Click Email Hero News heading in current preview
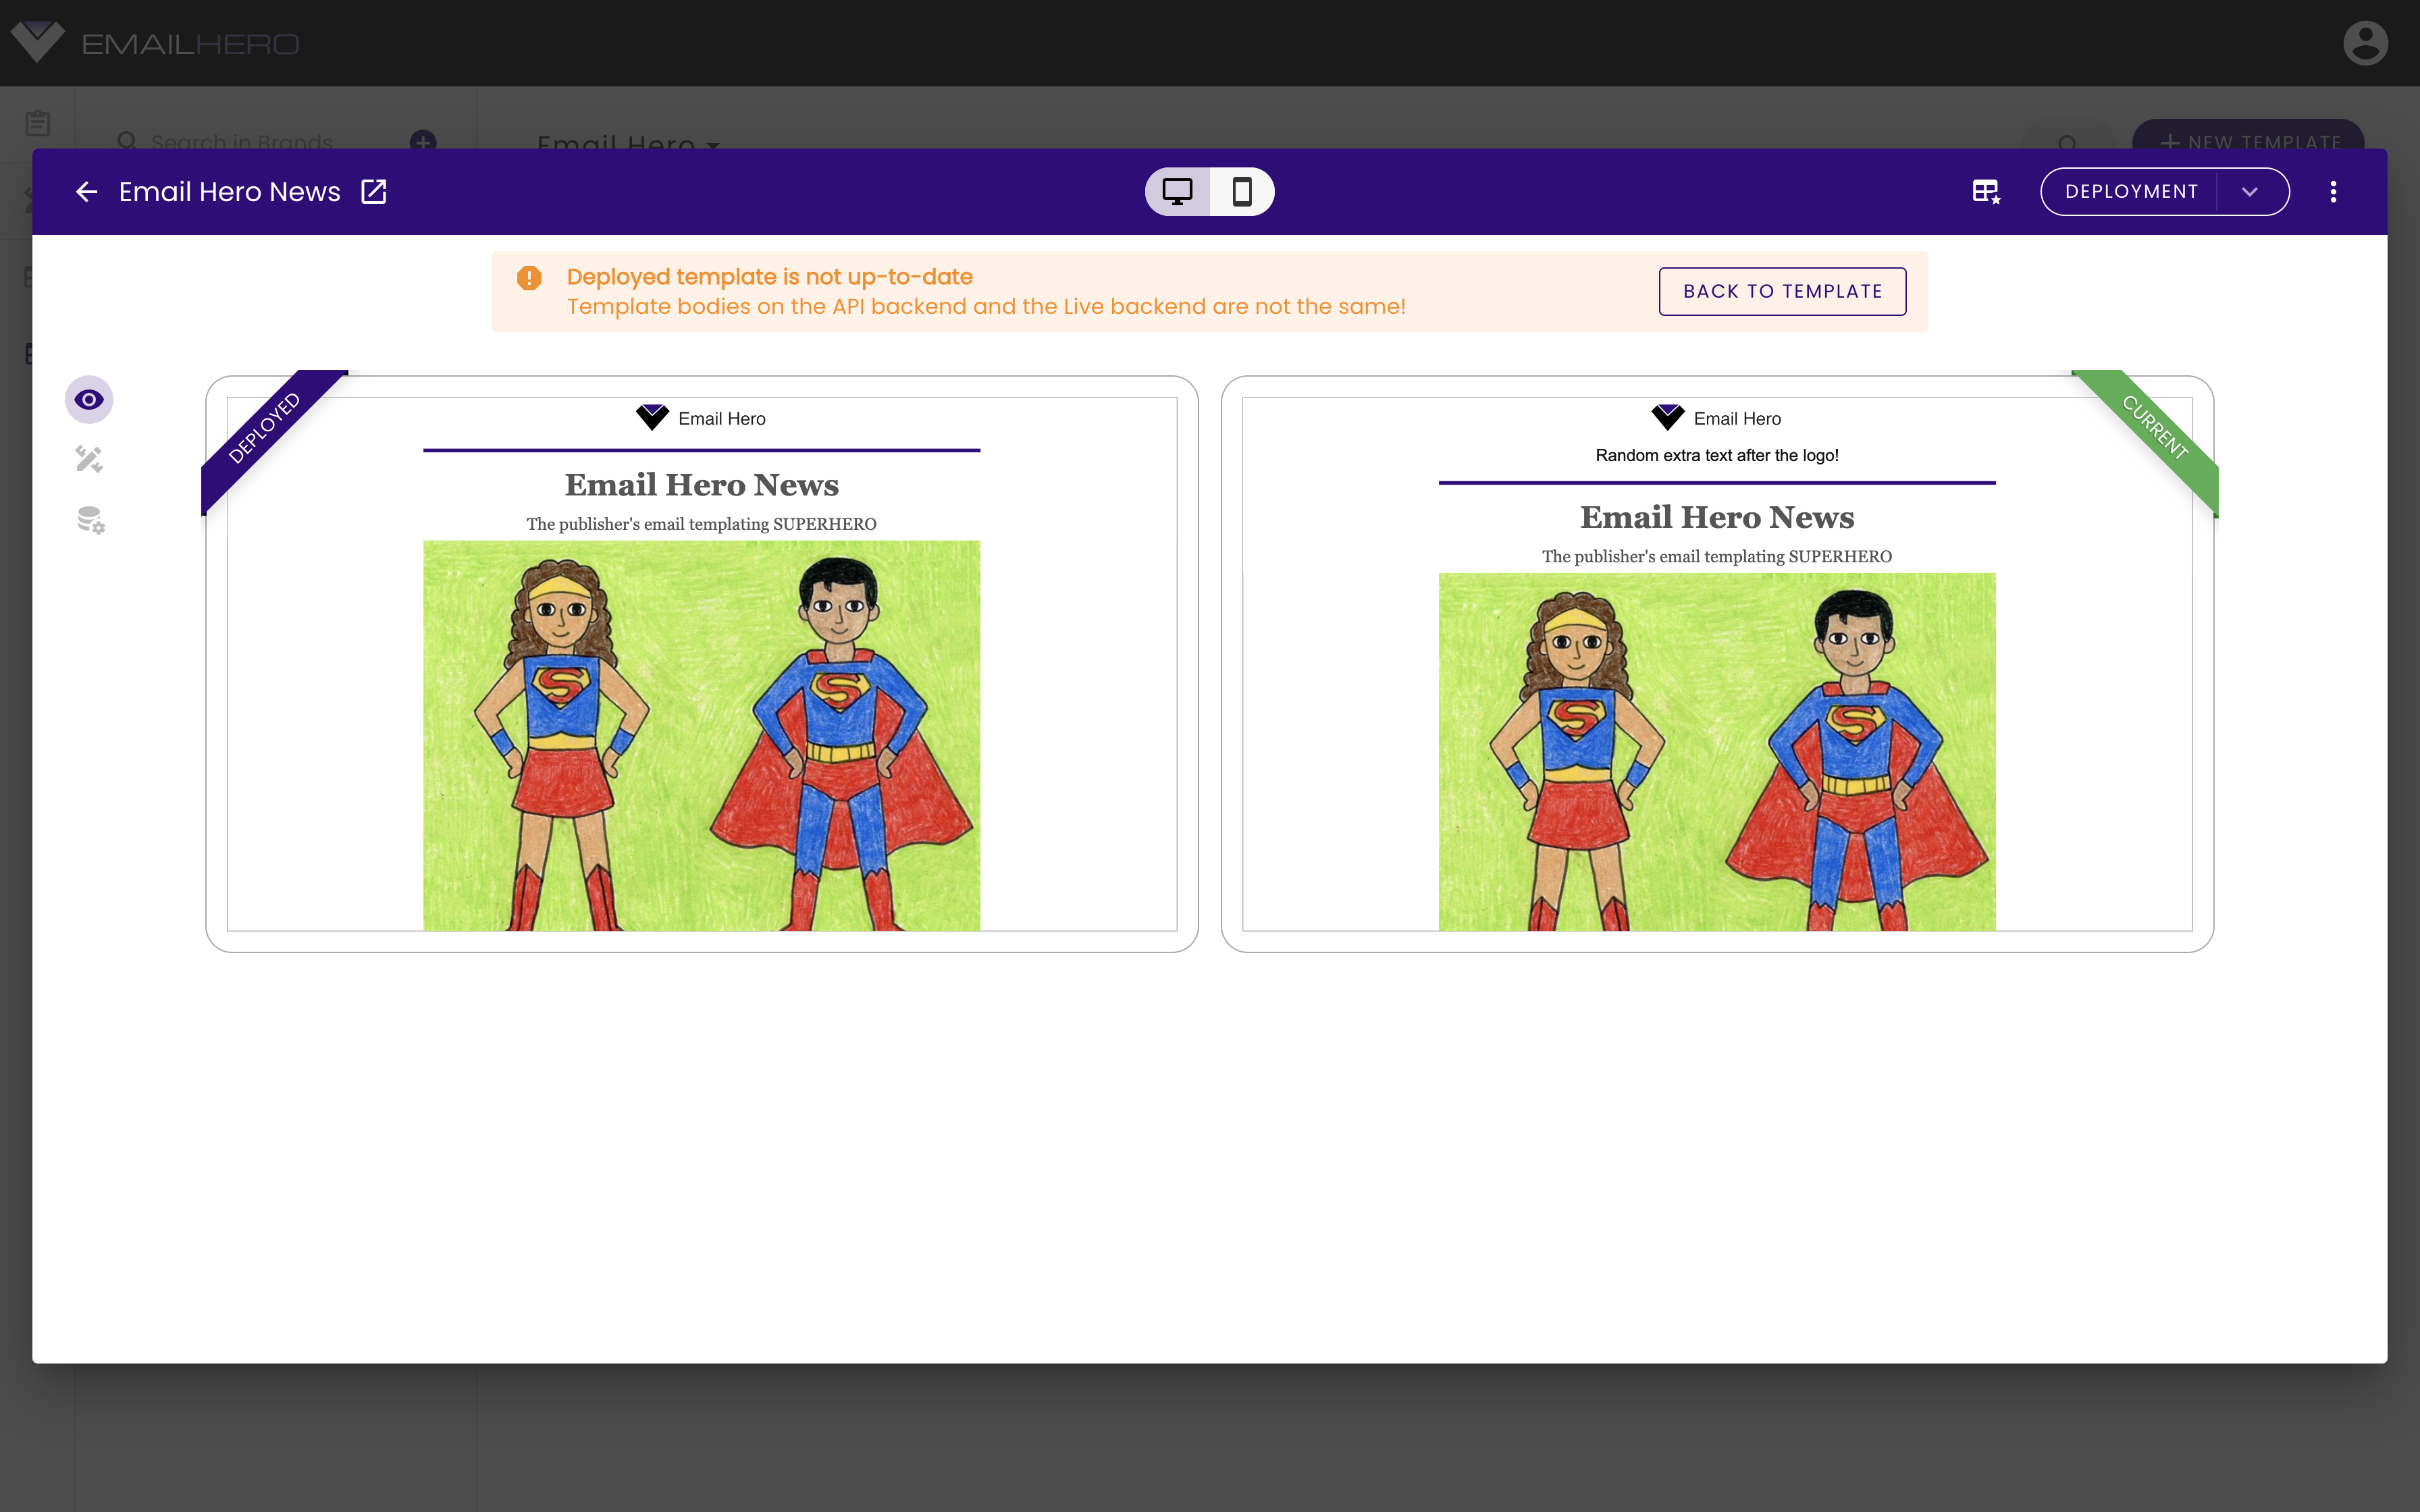Image resolution: width=2420 pixels, height=1512 pixels. 1717,517
